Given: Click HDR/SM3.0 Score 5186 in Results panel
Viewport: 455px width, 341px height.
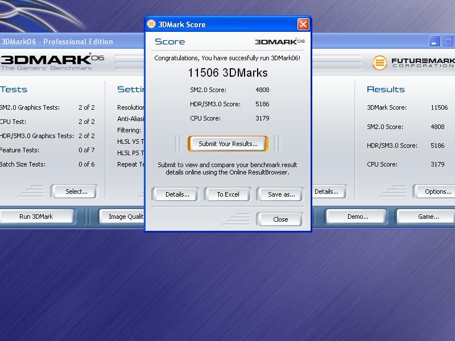Looking at the screenshot, I should [437, 145].
